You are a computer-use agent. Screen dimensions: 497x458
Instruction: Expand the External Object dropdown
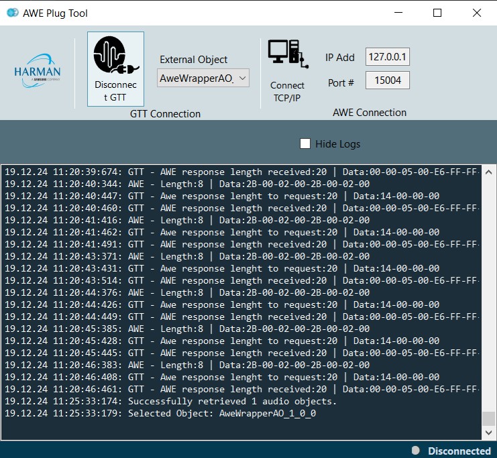[x=242, y=78]
